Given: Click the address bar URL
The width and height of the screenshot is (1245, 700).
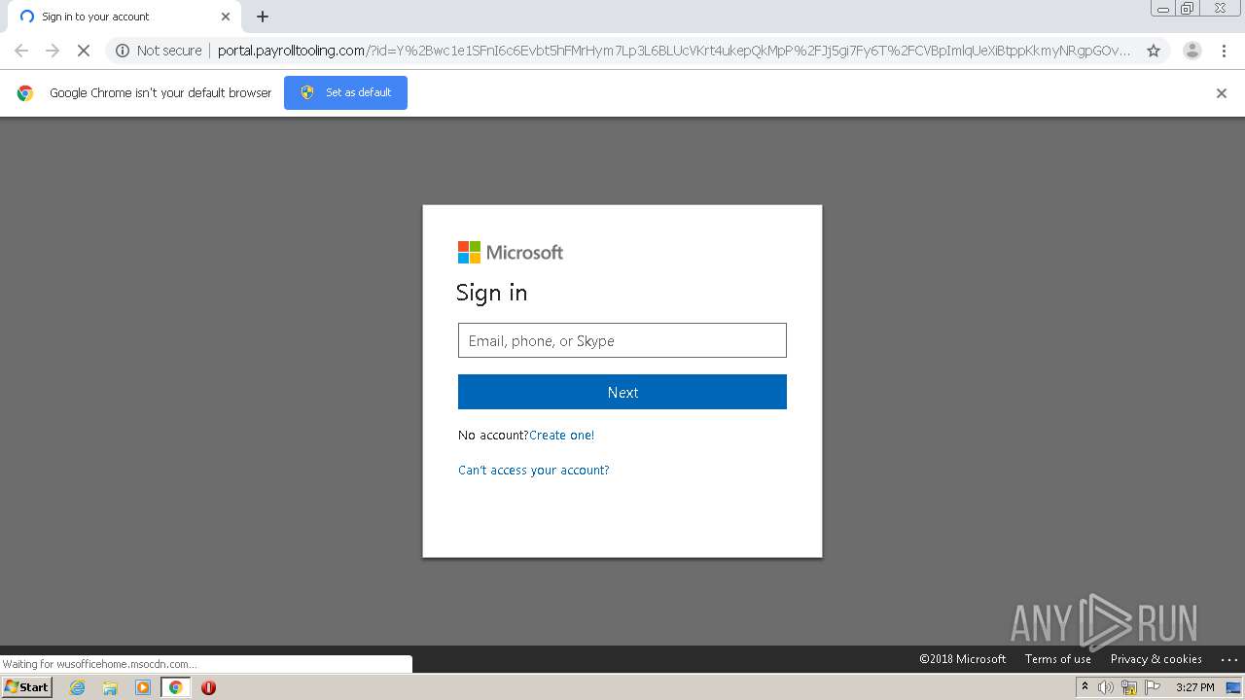Looking at the screenshot, I should click(673, 51).
